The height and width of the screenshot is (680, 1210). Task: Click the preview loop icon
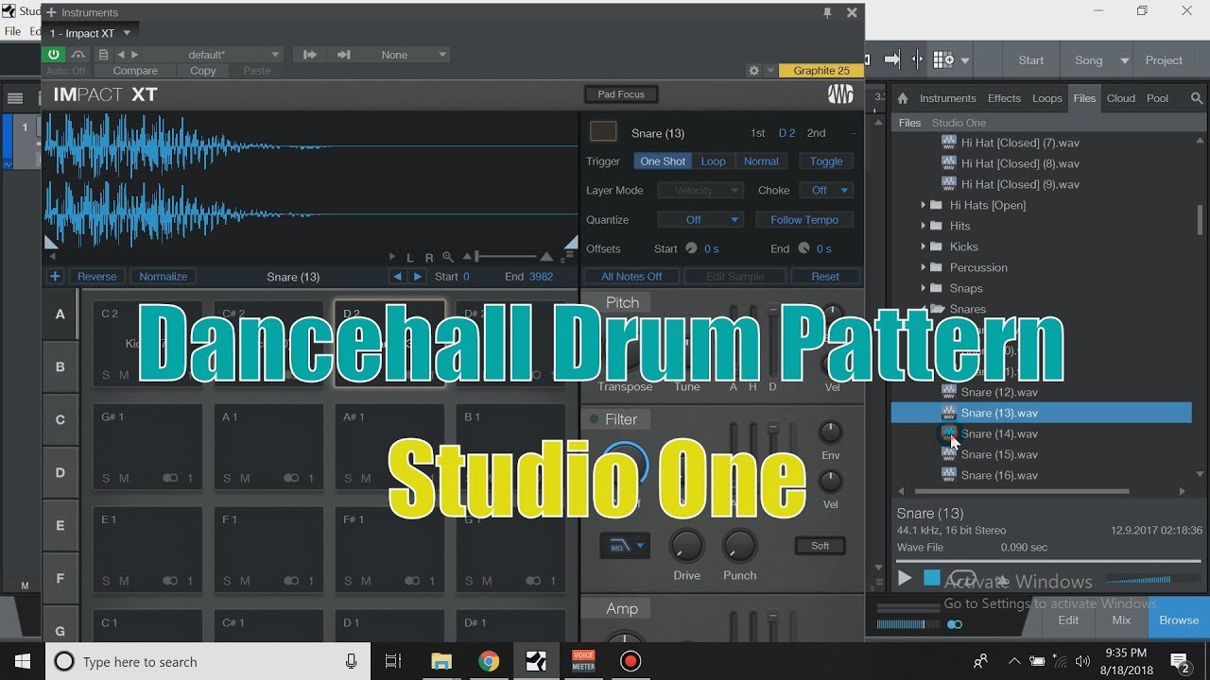(961, 578)
